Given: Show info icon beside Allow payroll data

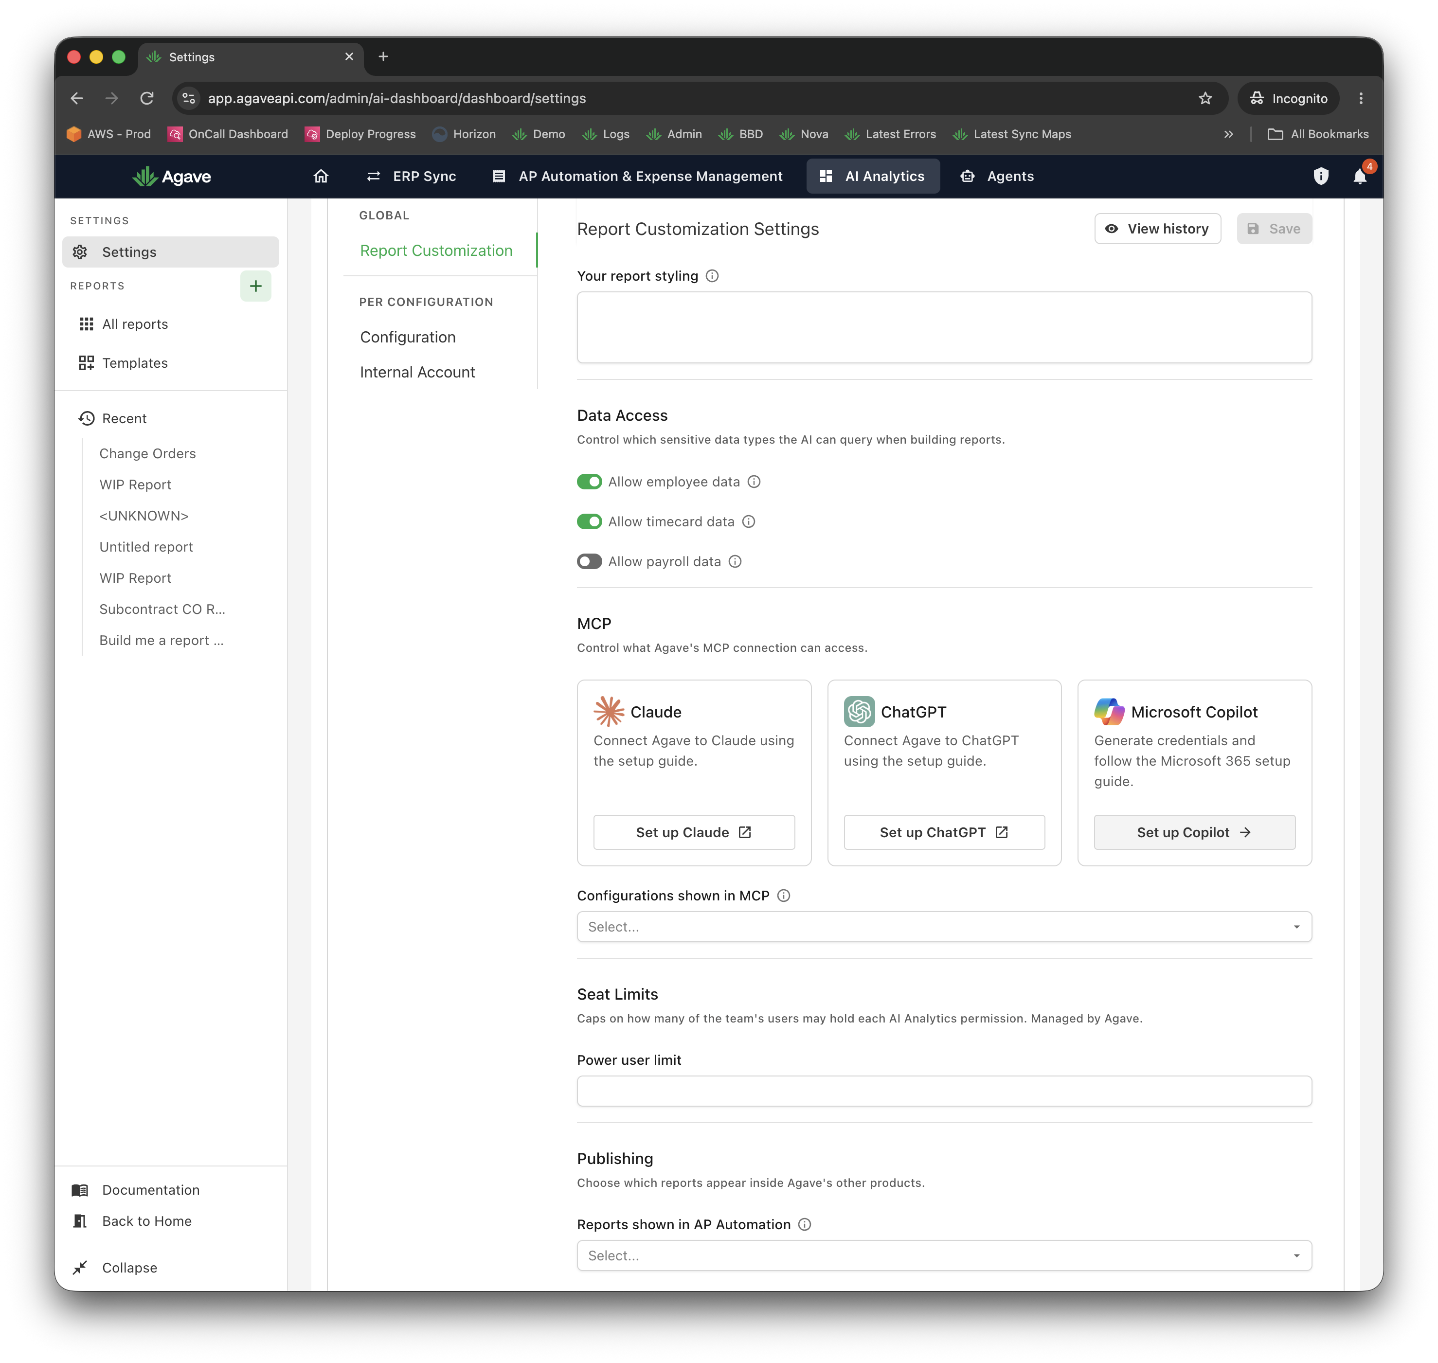Looking at the screenshot, I should tap(736, 562).
